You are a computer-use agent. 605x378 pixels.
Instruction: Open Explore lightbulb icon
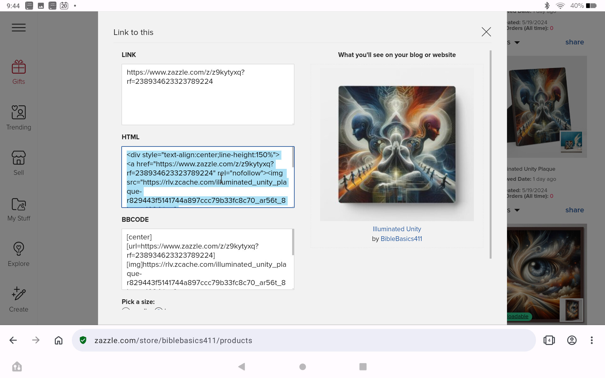point(19,249)
